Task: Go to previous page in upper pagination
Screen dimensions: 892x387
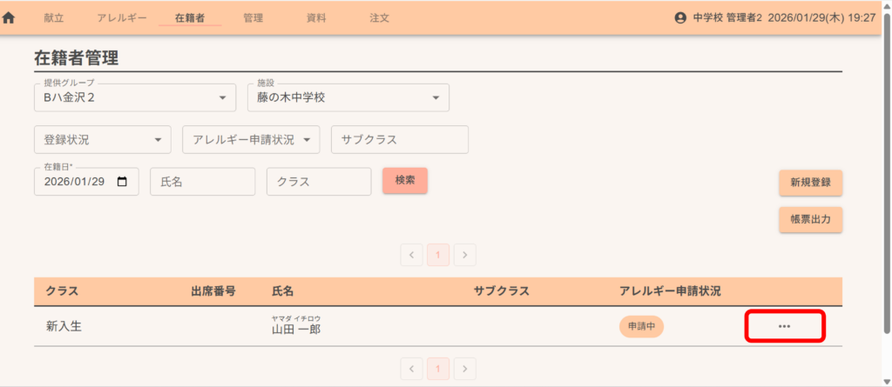Action: pos(412,255)
